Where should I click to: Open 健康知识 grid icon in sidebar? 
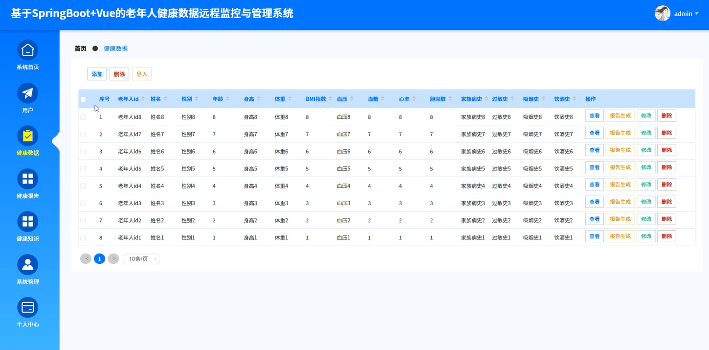pyautogui.click(x=28, y=222)
